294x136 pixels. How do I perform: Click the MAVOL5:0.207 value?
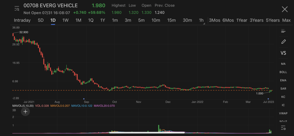(60, 106)
